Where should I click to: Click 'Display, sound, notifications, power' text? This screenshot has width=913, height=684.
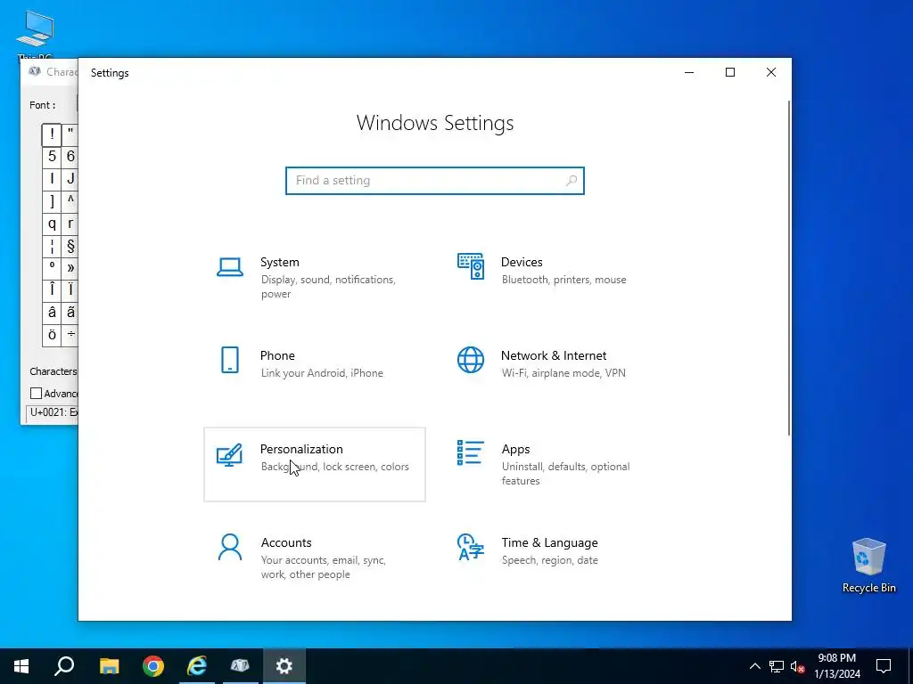click(x=328, y=287)
